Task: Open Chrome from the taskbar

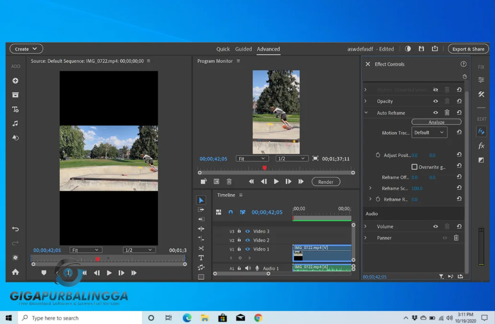Action: tap(258, 318)
